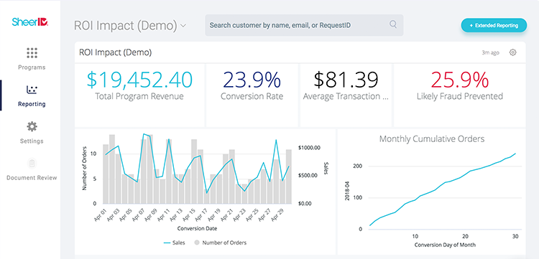Select the Conversion Rate tile
539x259 pixels.
point(252,95)
